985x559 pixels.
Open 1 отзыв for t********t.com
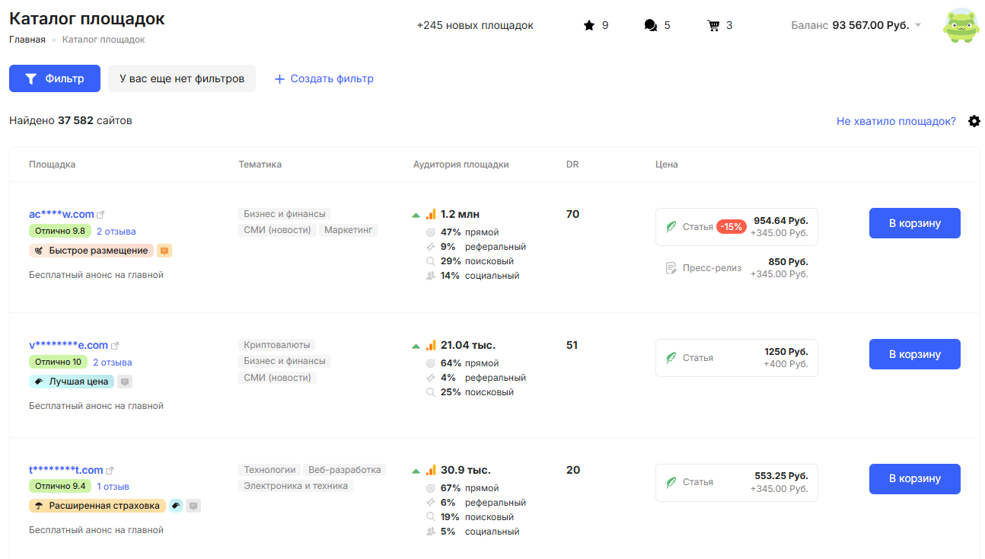pyautogui.click(x=113, y=487)
